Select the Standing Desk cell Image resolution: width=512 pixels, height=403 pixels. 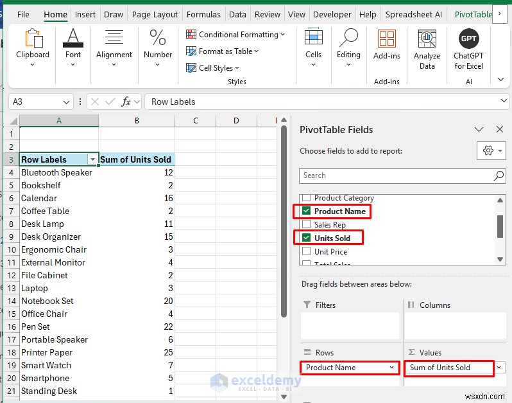[x=59, y=391]
